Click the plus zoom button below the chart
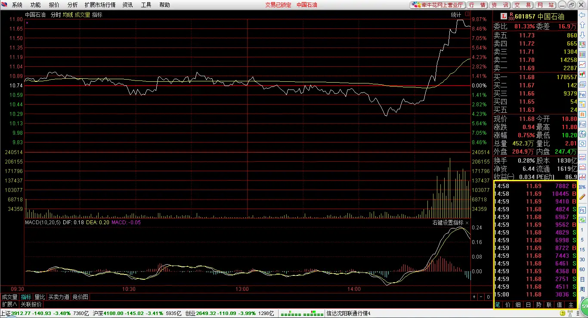 click(474, 297)
